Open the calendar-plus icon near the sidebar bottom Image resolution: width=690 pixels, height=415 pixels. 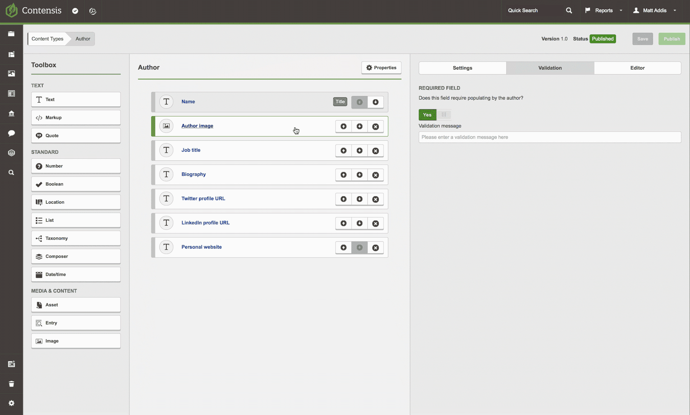pos(11,364)
